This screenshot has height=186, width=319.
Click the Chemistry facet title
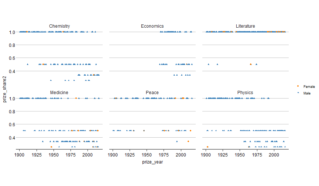coord(59,26)
